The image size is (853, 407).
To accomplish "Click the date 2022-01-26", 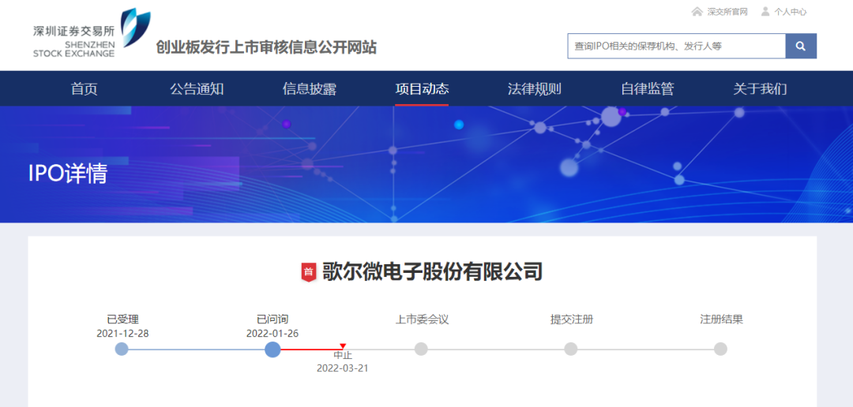I will (x=272, y=334).
